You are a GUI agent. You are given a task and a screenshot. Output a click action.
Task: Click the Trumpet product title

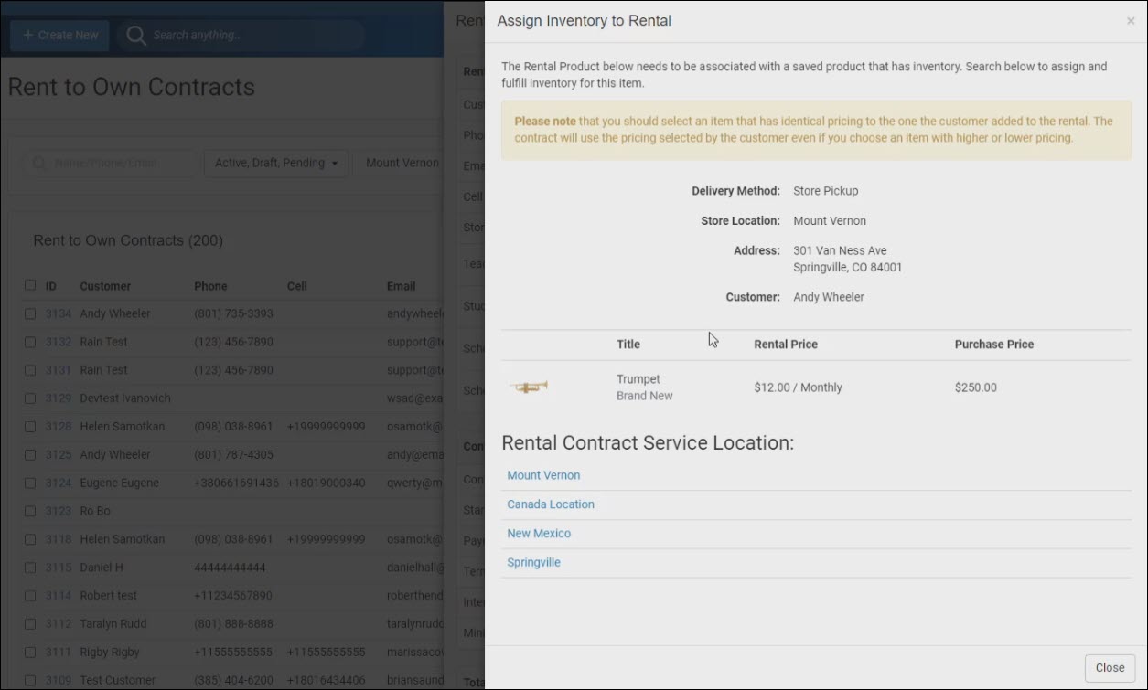[x=638, y=379]
